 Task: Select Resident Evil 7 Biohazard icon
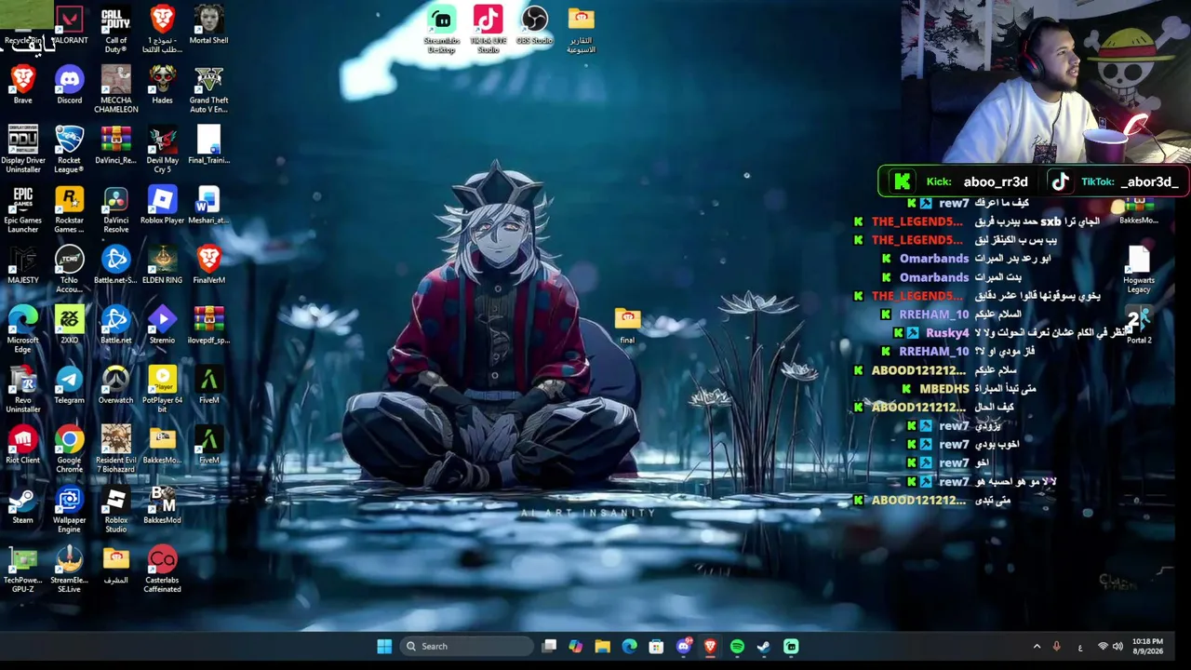[115, 449]
